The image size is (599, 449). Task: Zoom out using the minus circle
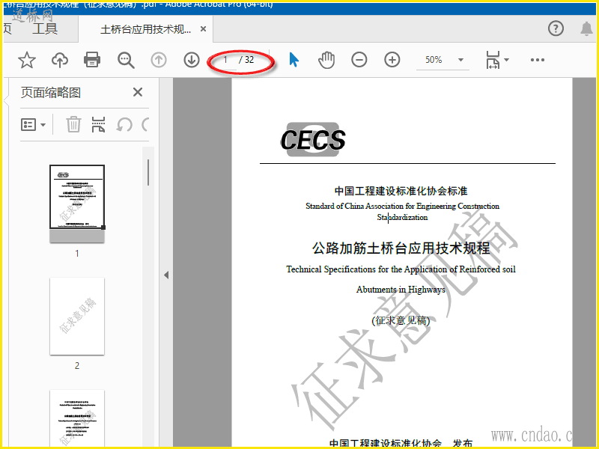(359, 60)
